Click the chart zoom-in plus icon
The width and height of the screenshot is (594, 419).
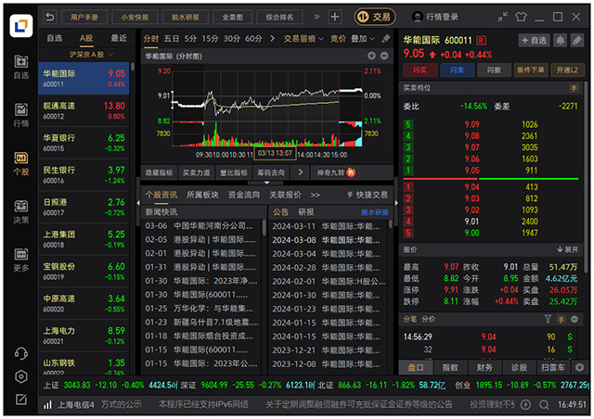(371, 56)
